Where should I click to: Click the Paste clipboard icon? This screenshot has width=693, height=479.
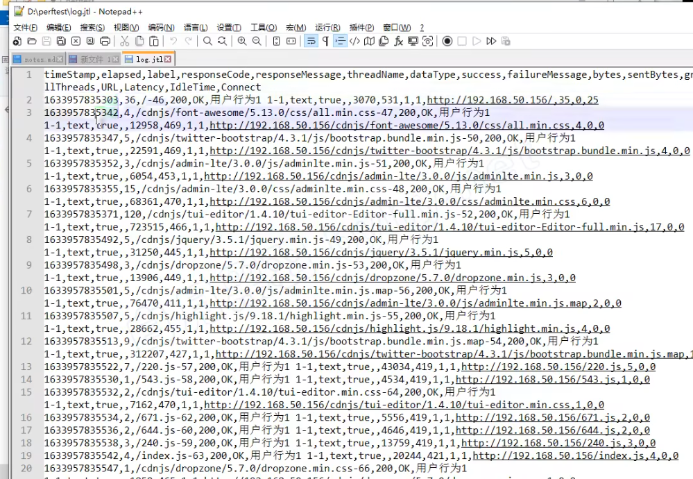(x=154, y=41)
